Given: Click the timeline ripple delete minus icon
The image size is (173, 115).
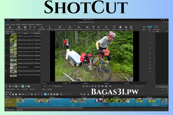Looking at the screenshot, I should point(23,94).
